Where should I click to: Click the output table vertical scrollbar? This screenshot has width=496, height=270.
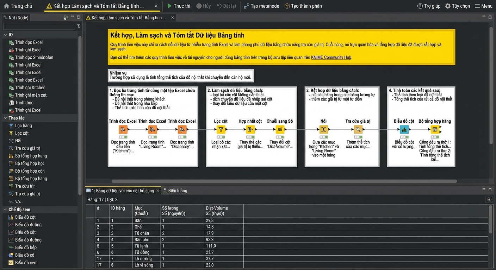click(491, 219)
